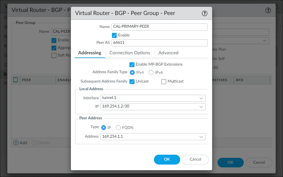Switch to the Connection Options tab
283x177 pixels.
click(x=130, y=53)
